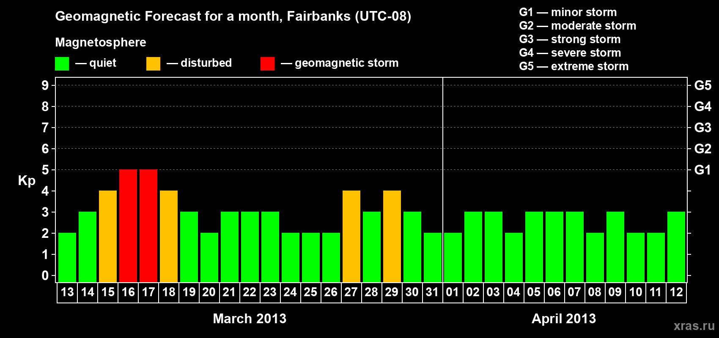Click the green quiet legend swatch
The image size is (719, 338).
62,64
